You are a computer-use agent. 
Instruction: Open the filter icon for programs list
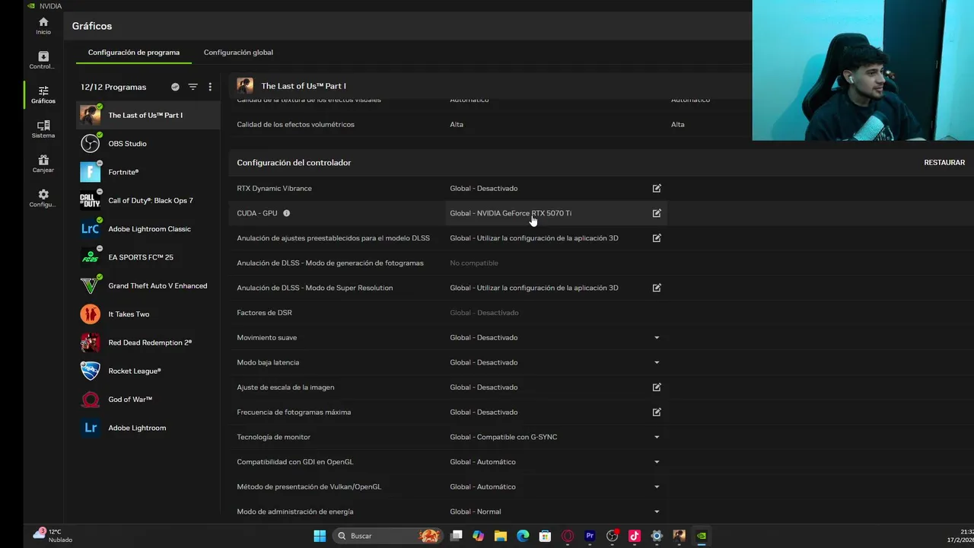tap(193, 87)
